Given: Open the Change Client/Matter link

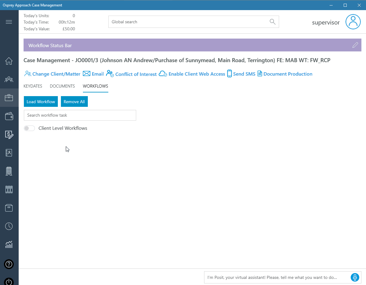Looking at the screenshot, I should [56, 74].
